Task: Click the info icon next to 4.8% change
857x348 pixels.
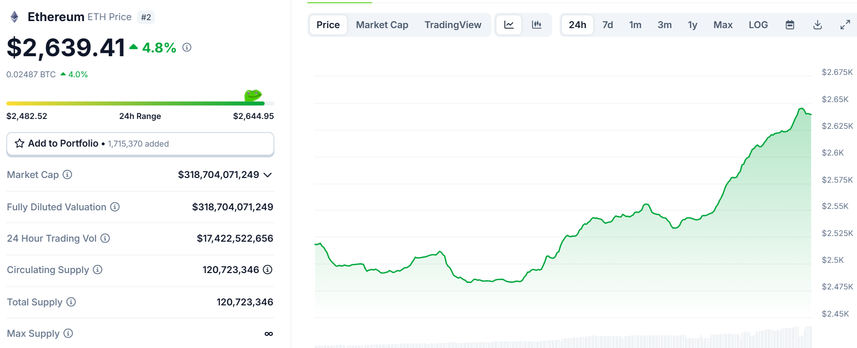Action: click(x=187, y=47)
